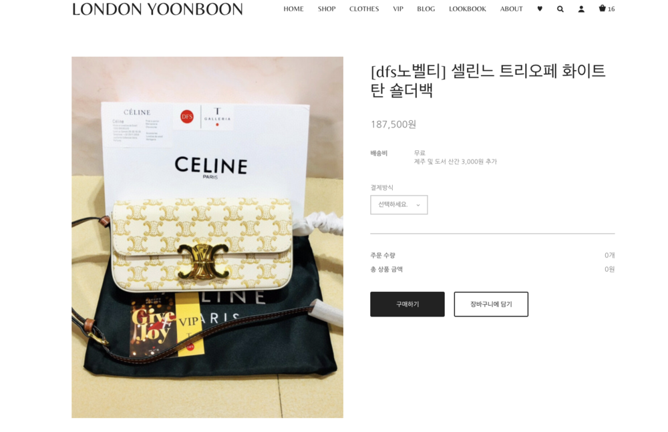Image resolution: width=668 pixels, height=432 pixels.
Task: Select the VIP menu item
Action: click(398, 9)
